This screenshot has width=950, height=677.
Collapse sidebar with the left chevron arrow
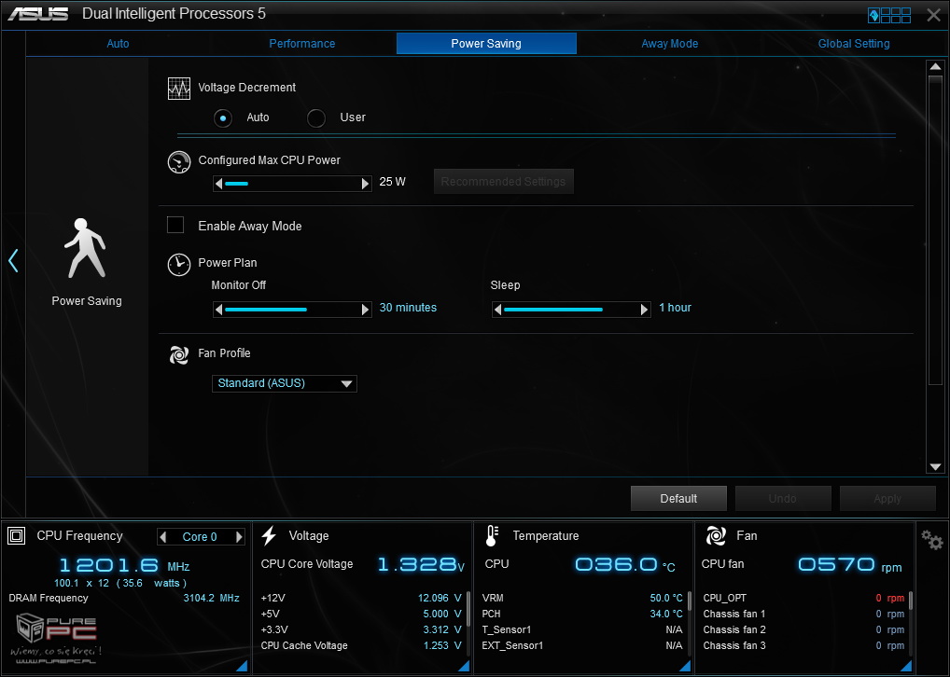click(13, 260)
